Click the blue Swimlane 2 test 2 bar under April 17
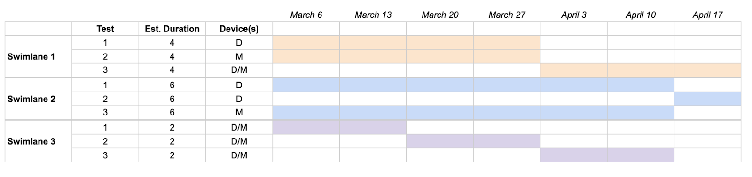752x177 pixels. coord(707,99)
